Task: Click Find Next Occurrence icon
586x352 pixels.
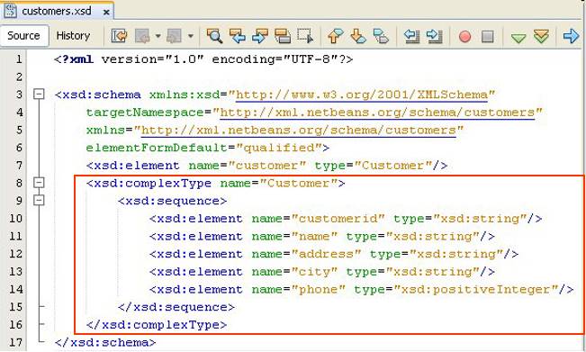Action: pos(260,36)
